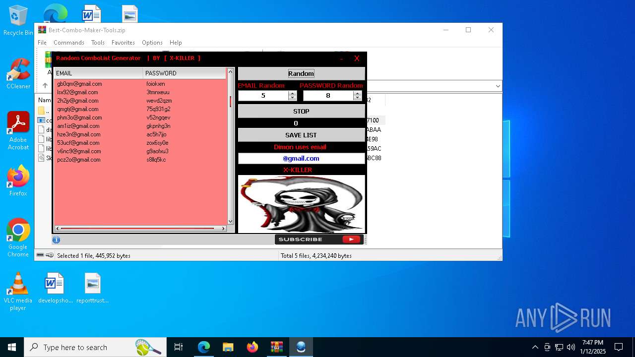Click the STOP button

point(301,111)
